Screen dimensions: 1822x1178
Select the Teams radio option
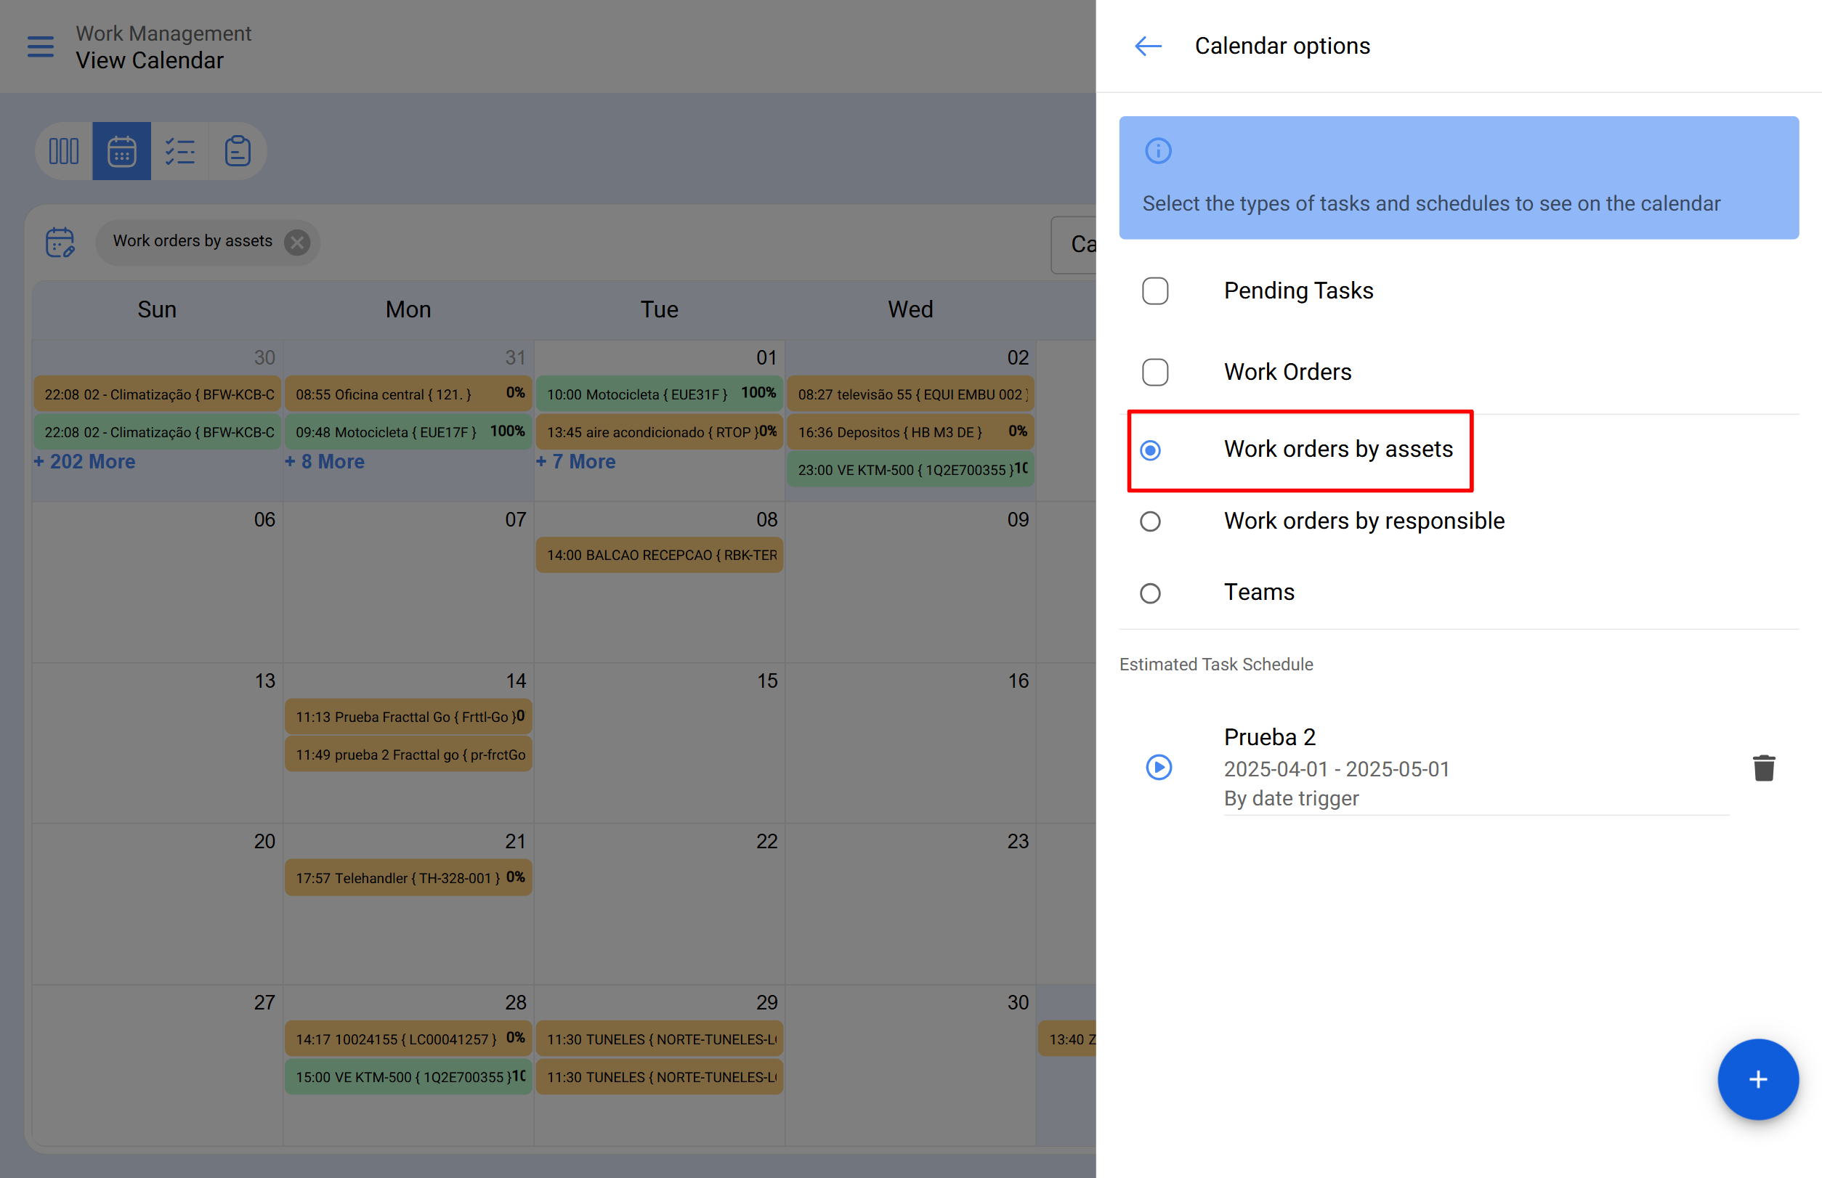tap(1150, 593)
